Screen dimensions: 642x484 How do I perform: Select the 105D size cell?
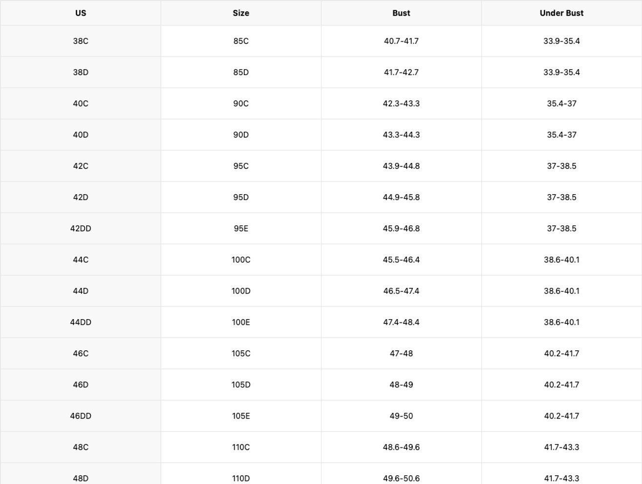[x=241, y=384]
